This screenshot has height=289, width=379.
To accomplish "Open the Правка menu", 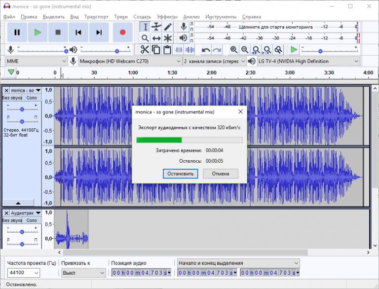I will tap(29, 17).
